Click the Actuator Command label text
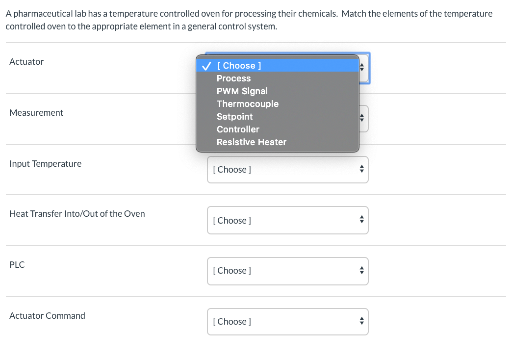The image size is (511, 358). (47, 316)
